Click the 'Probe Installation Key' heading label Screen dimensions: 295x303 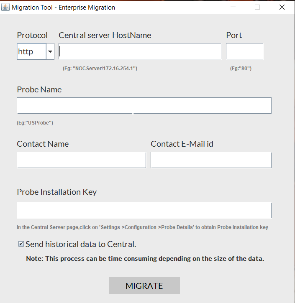pos(56,192)
